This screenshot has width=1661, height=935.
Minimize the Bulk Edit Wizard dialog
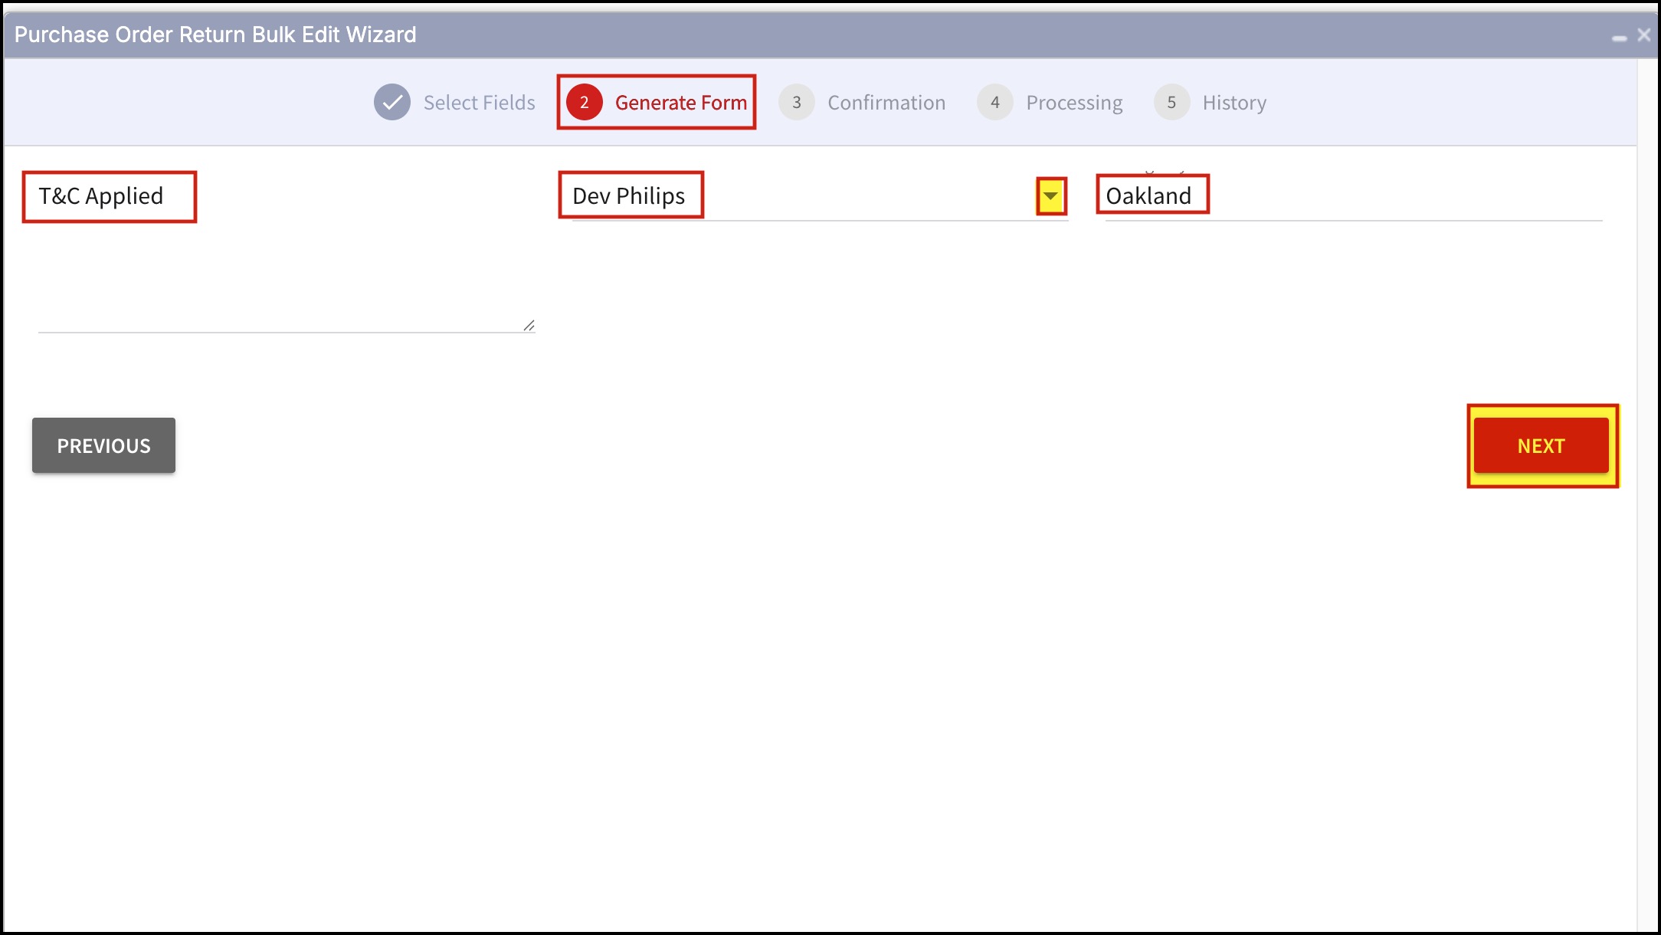tap(1619, 36)
